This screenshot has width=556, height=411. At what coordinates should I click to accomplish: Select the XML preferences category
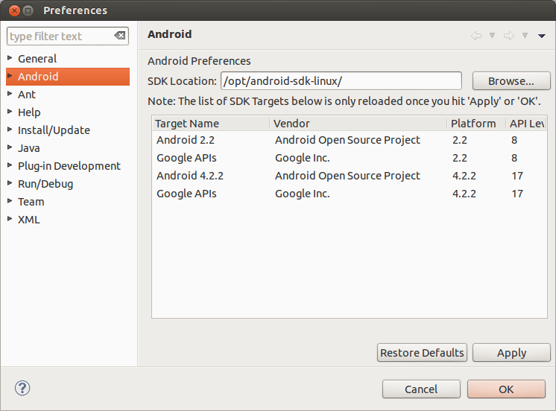(x=29, y=220)
